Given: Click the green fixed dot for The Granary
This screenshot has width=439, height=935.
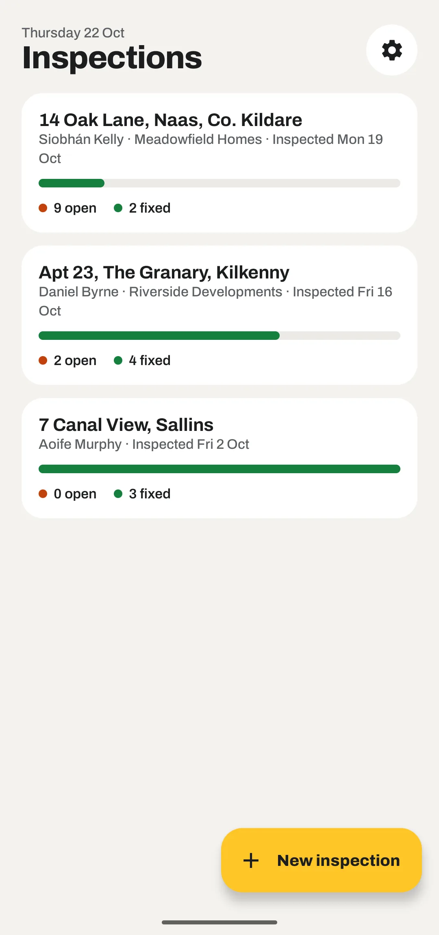Looking at the screenshot, I should tap(118, 361).
